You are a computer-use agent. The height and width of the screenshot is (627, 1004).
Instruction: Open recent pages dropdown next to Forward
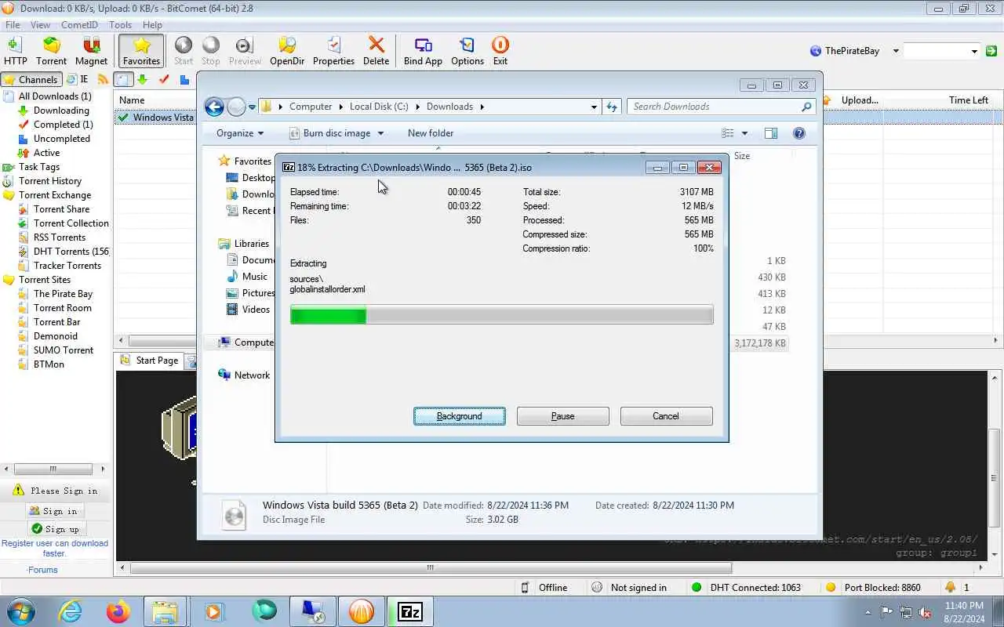click(x=253, y=107)
